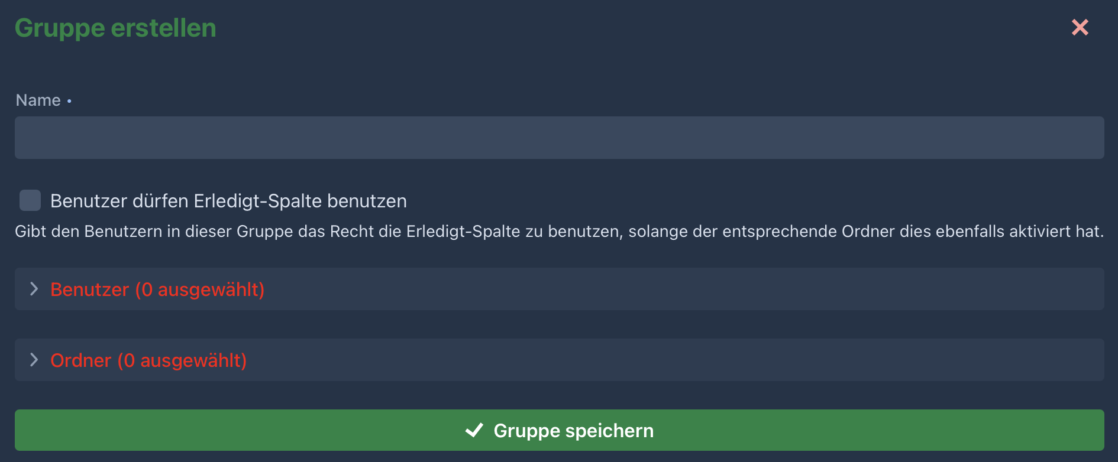Enable the Erledigt-Spalte checkbox
Viewport: 1118px width, 462px height.
coord(30,200)
